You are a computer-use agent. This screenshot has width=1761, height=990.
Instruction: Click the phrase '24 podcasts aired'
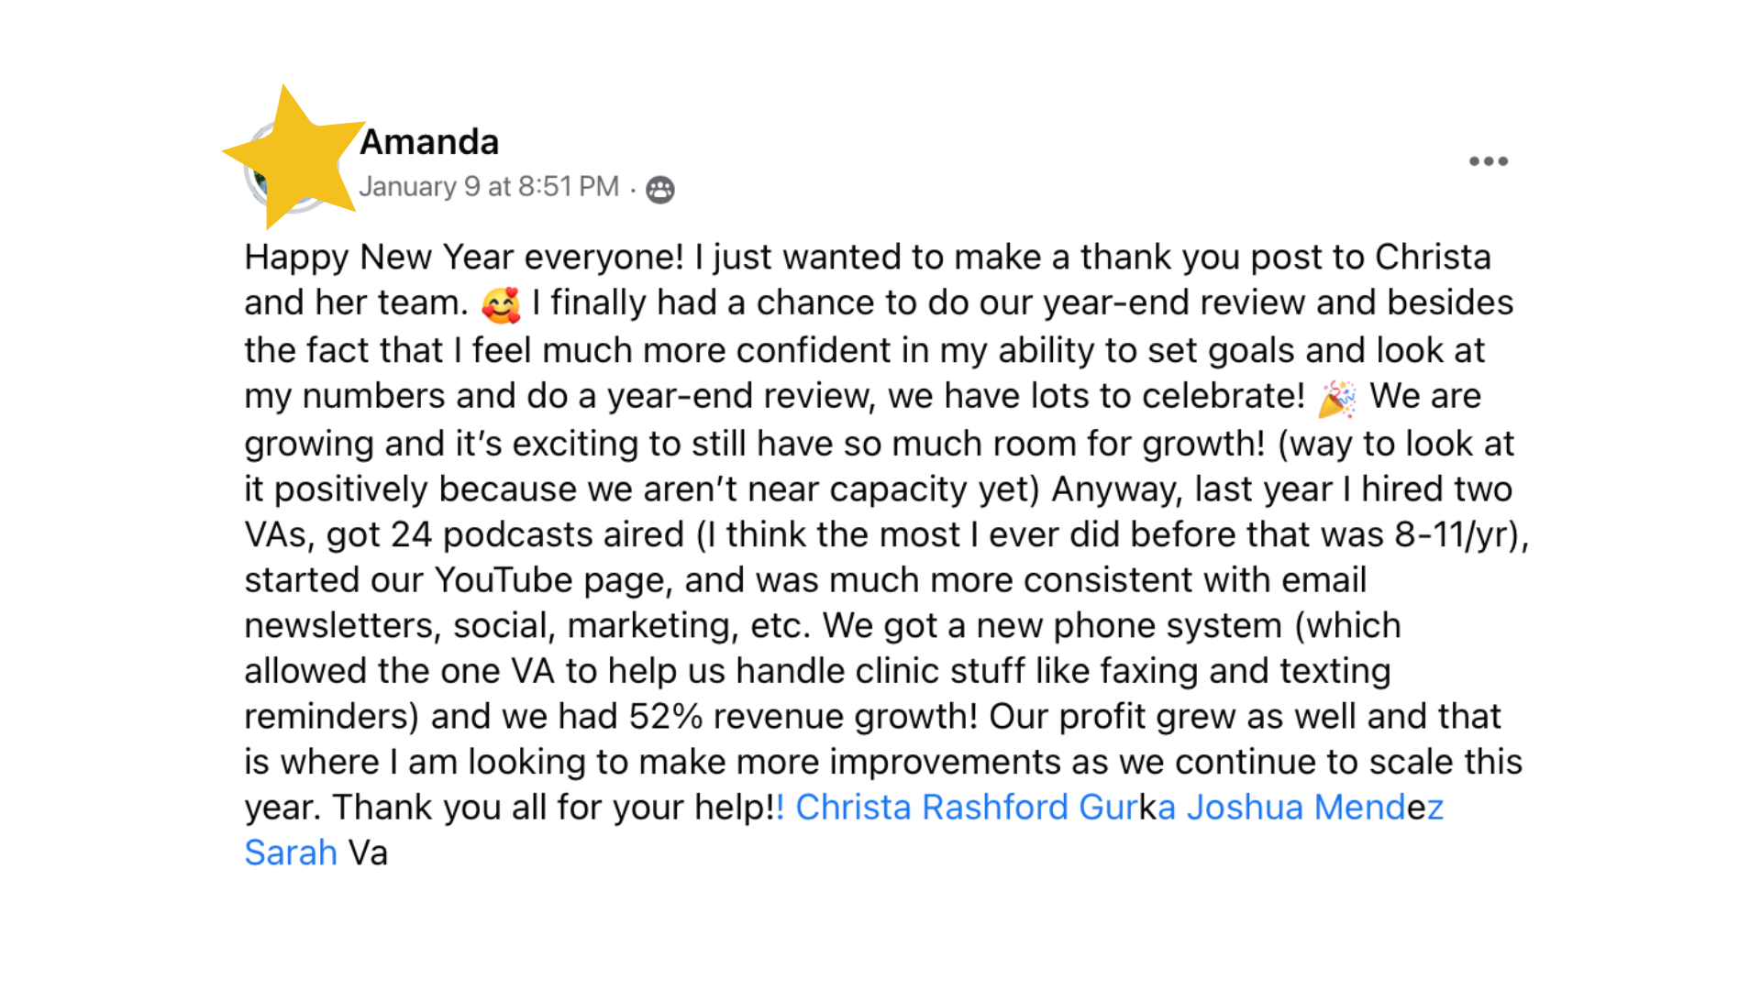[537, 535]
